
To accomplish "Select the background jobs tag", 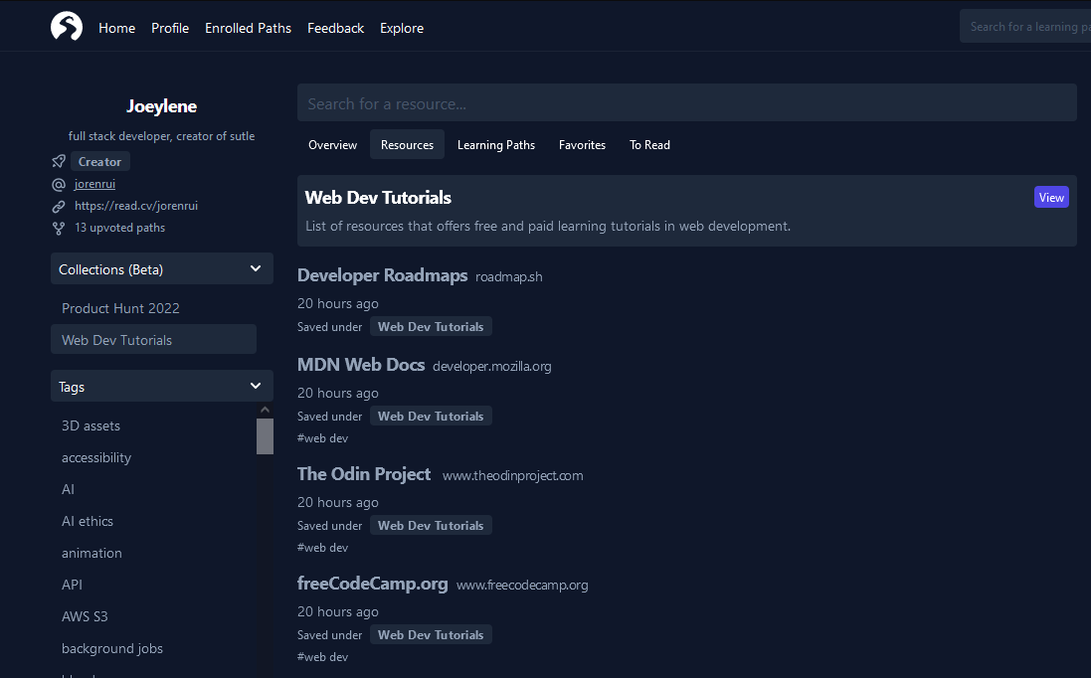I will click(x=112, y=648).
